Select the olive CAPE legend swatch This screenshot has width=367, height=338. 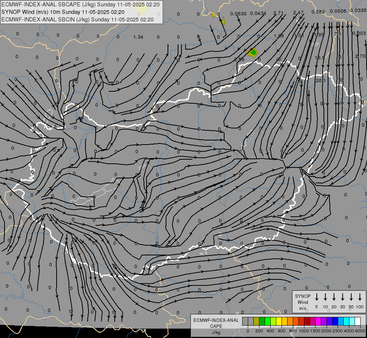pos(256,321)
